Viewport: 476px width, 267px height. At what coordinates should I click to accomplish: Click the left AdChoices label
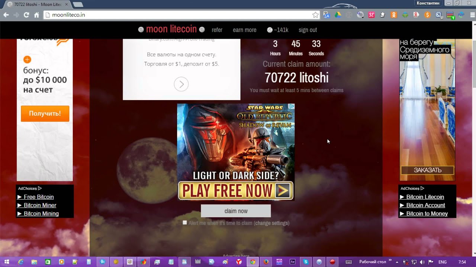pyautogui.click(x=30, y=188)
